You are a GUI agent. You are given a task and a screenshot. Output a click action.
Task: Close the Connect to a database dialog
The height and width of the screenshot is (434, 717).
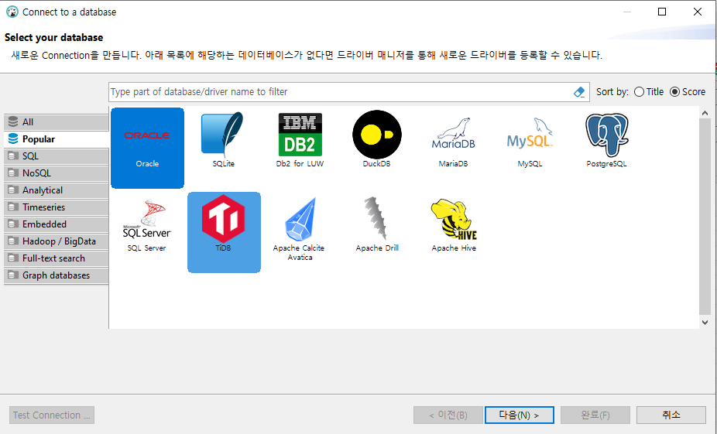pyautogui.click(x=698, y=12)
